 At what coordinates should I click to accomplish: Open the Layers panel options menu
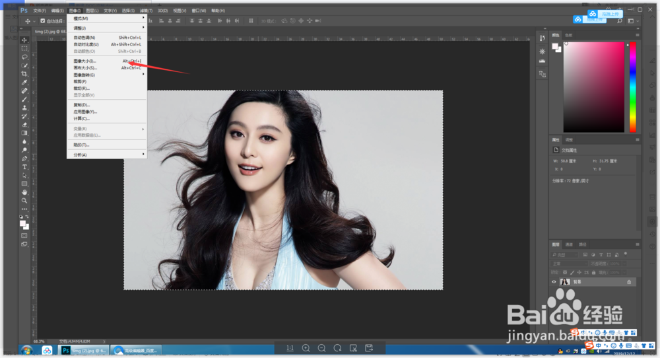tap(638, 244)
